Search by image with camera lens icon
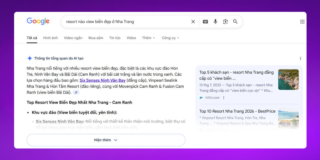The image size is (320, 160). [x=225, y=22]
